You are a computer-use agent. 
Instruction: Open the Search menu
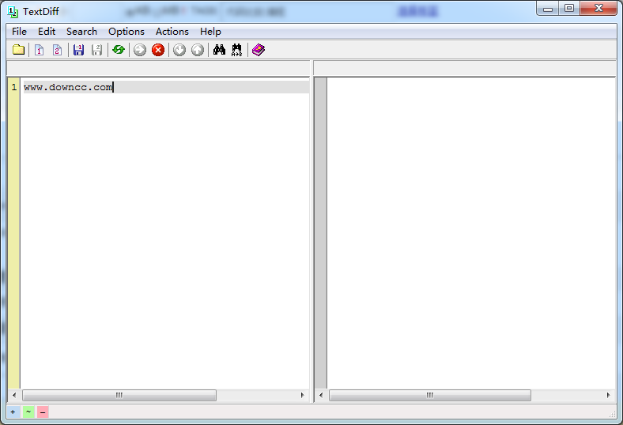[x=81, y=32]
